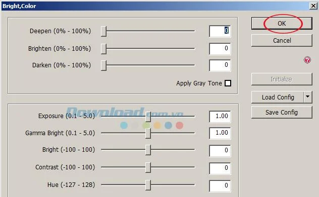Click the OK button
This screenshot has width=319, height=197.
coord(282,23)
